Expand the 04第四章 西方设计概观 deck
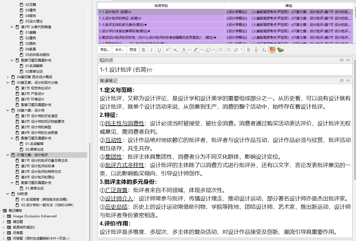This screenshot has width=356, height=241. coord(8,77)
